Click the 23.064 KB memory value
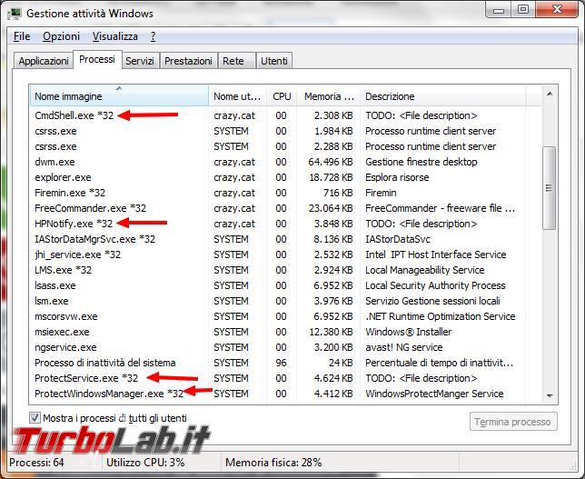 [331, 208]
